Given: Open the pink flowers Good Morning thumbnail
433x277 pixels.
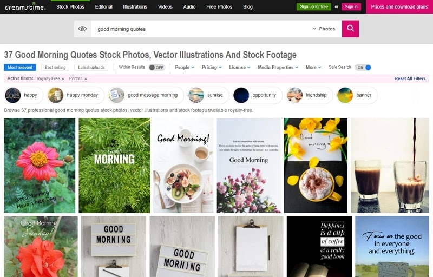Looking at the screenshot, I should 248,165.
